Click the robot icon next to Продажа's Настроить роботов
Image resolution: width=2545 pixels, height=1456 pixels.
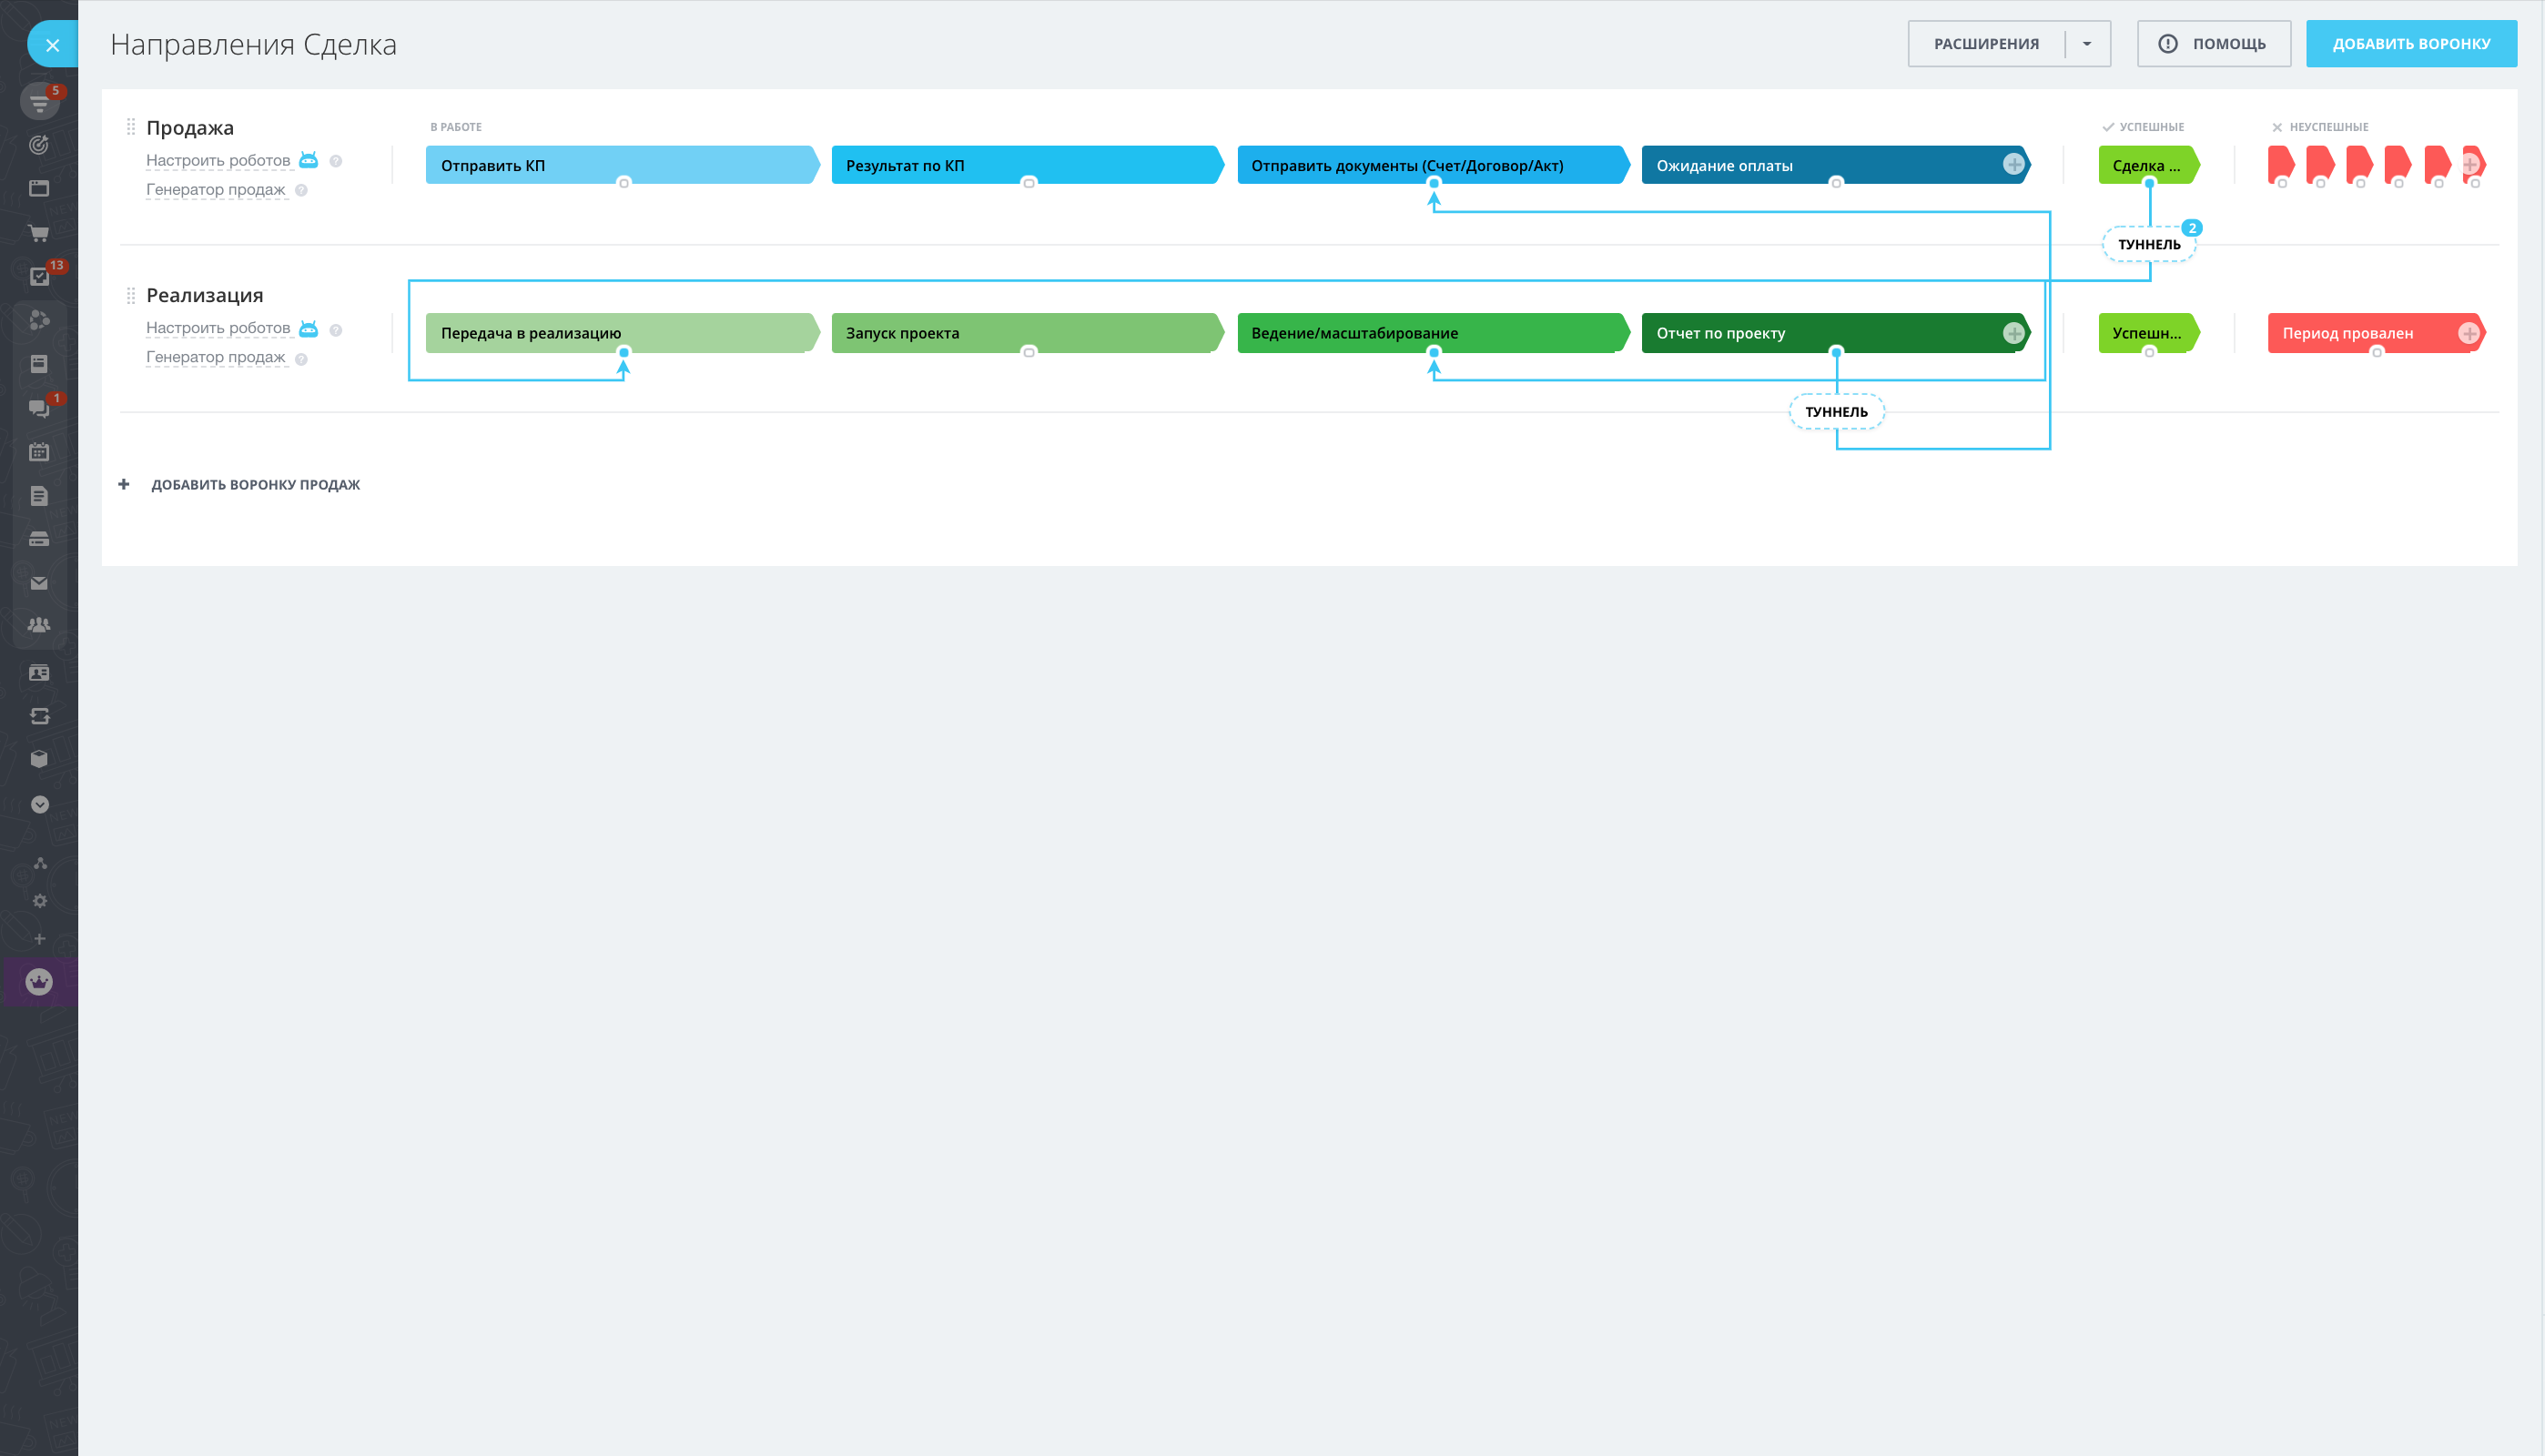pos(309,160)
